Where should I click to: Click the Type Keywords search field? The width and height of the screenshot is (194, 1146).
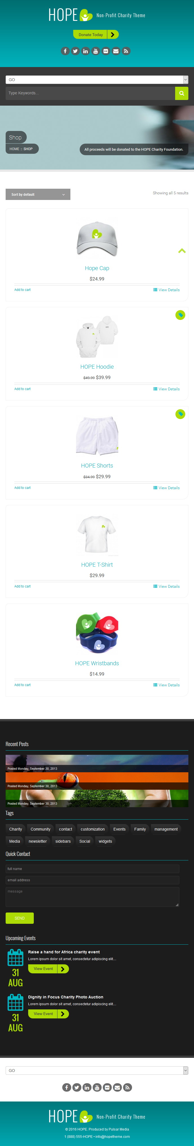(x=90, y=94)
